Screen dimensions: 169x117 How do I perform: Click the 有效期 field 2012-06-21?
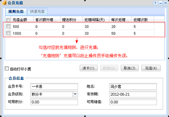(x=133, y=94)
